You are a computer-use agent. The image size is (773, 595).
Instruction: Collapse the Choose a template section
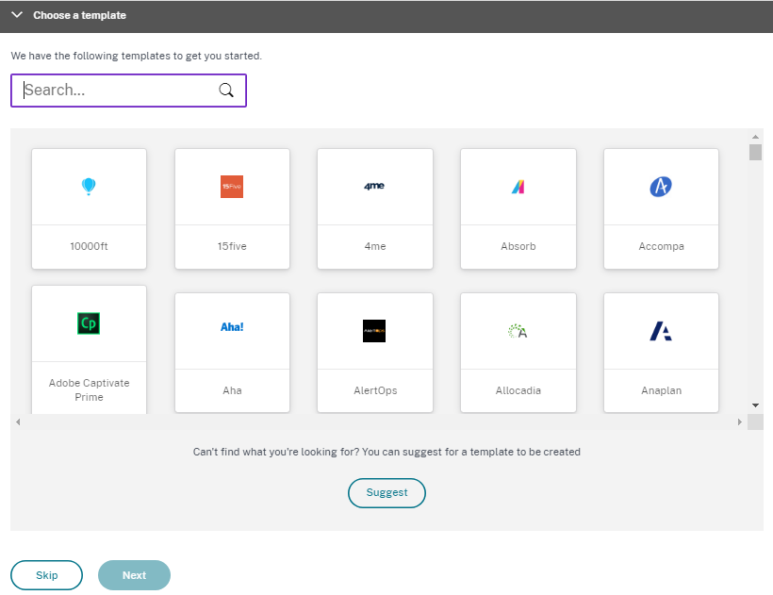(x=17, y=15)
